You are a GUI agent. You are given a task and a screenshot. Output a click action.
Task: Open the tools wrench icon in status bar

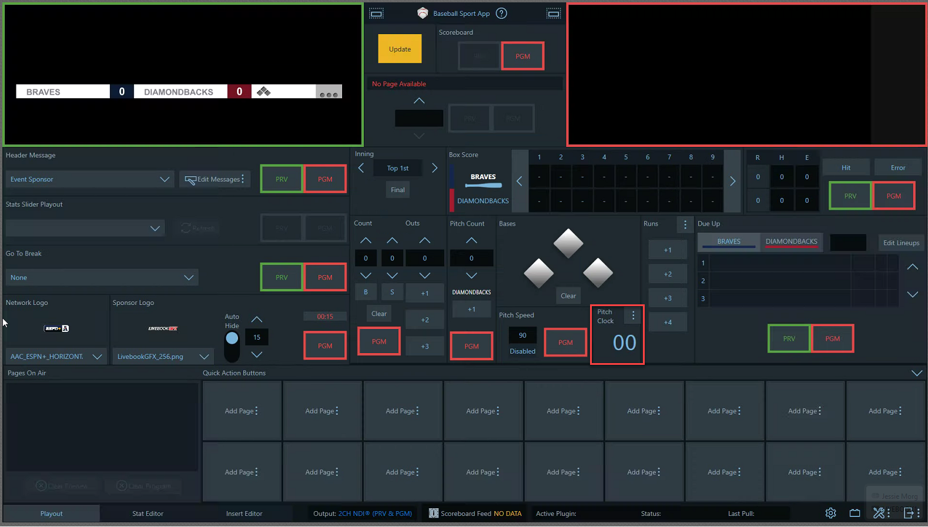879,513
